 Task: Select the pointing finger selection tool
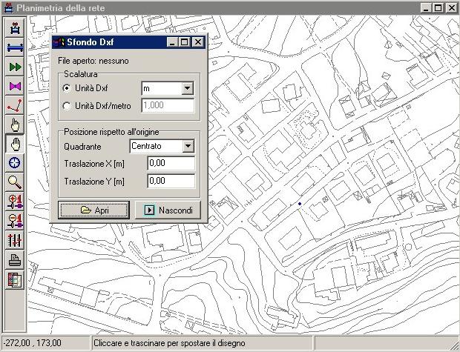click(x=15, y=124)
